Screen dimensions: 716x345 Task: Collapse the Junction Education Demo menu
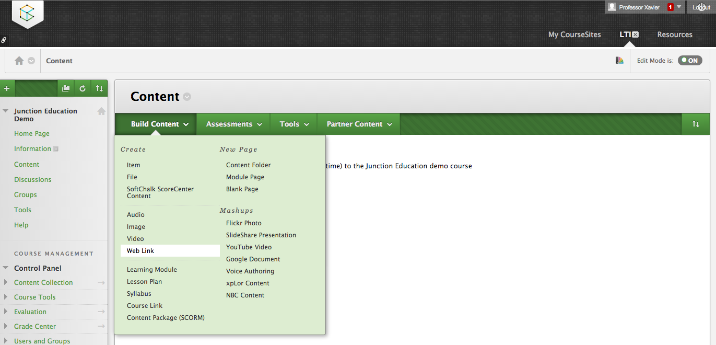[x=6, y=111]
